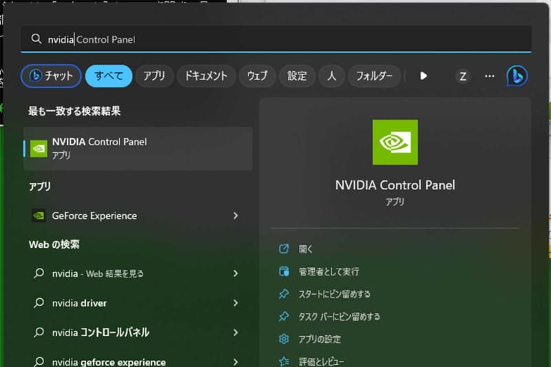Select the GeForce Experience app result
551x367 pixels.
click(138, 216)
